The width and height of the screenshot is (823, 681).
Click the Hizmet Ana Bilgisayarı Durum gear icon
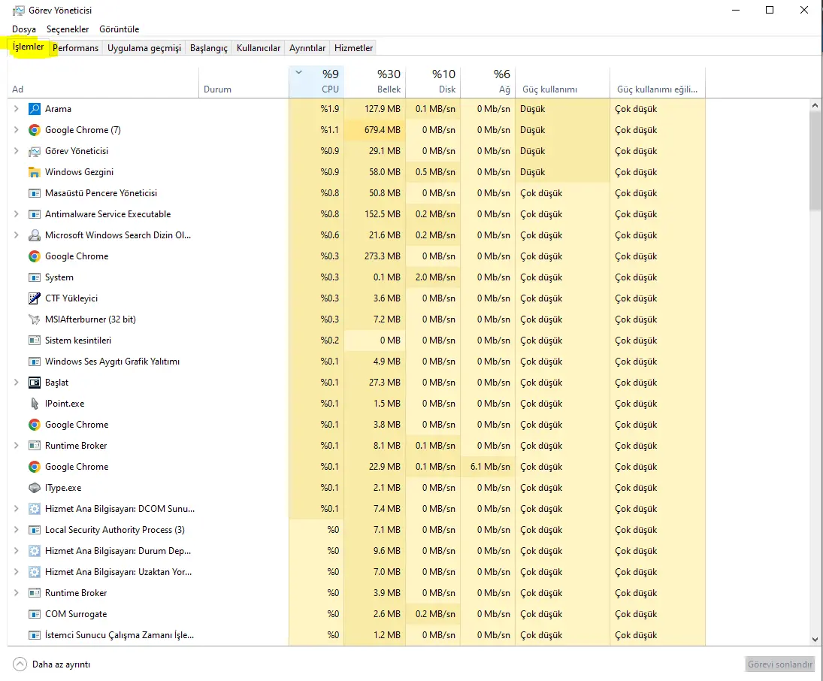pyautogui.click(x=34, y=551)
